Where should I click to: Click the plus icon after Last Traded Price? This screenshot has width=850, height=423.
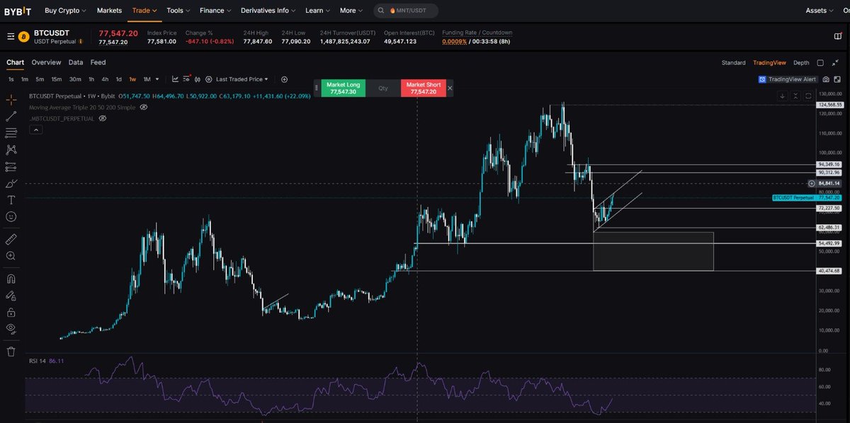click(284, 79)
